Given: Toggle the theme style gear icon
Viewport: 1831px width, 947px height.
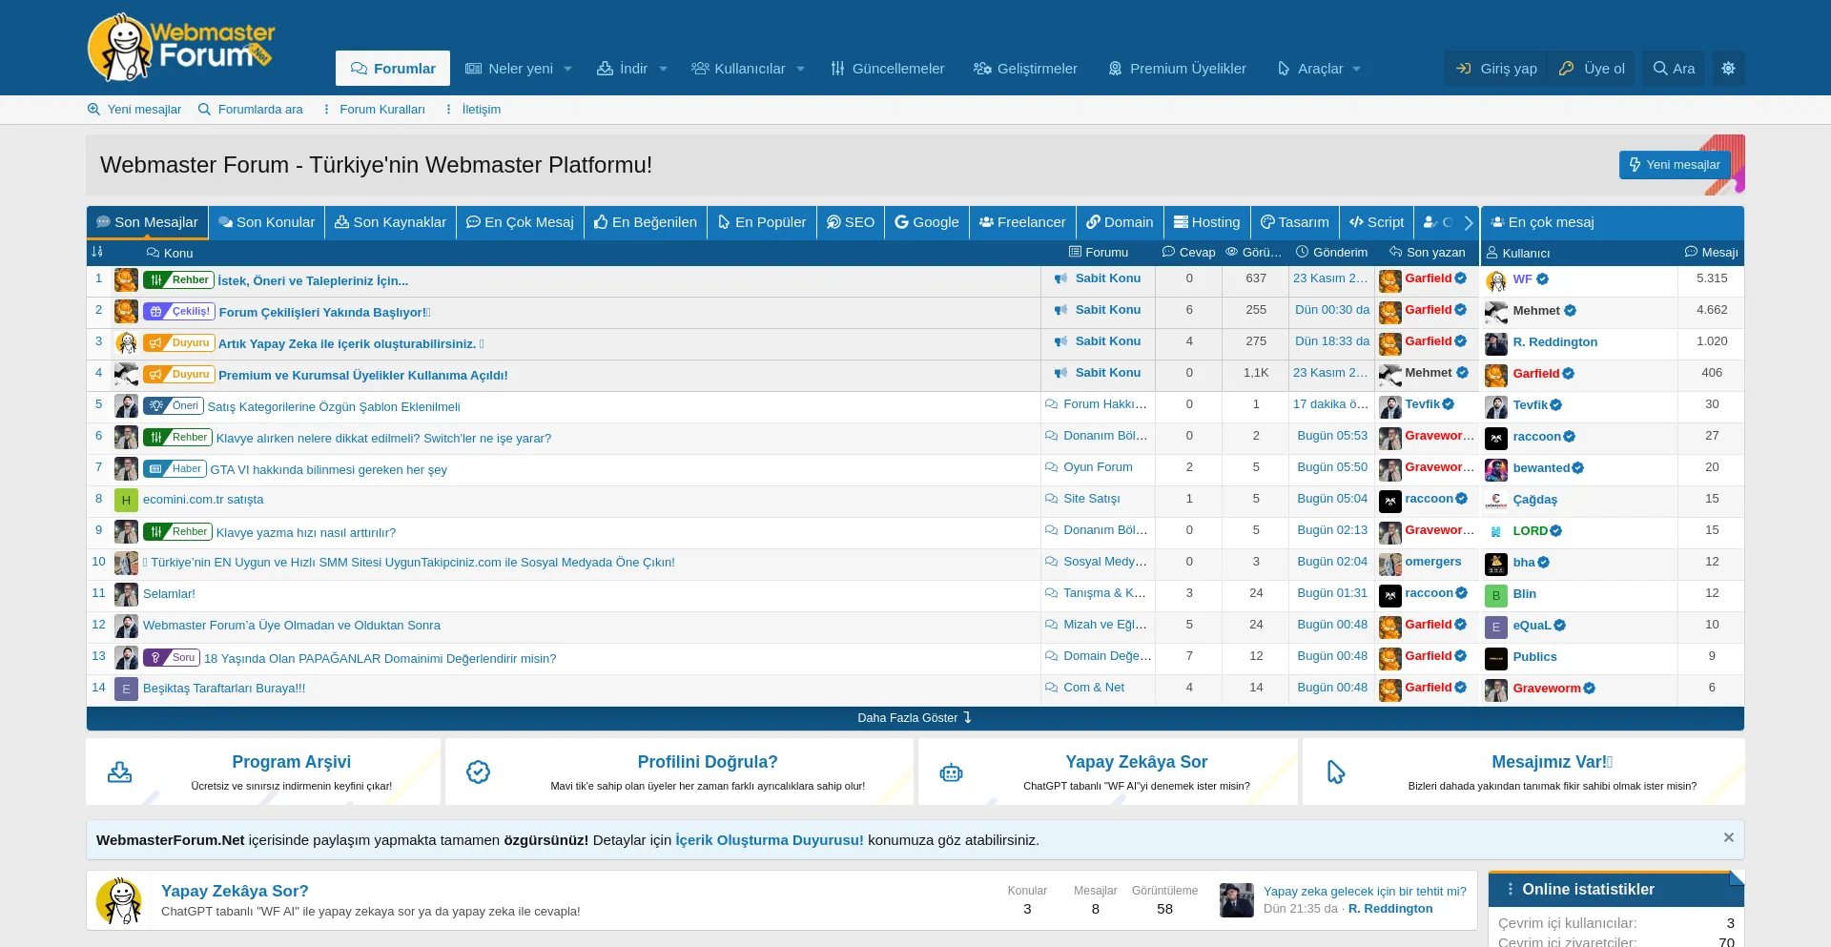Looking at the screenshot, I should click(x=1728, y=69).
